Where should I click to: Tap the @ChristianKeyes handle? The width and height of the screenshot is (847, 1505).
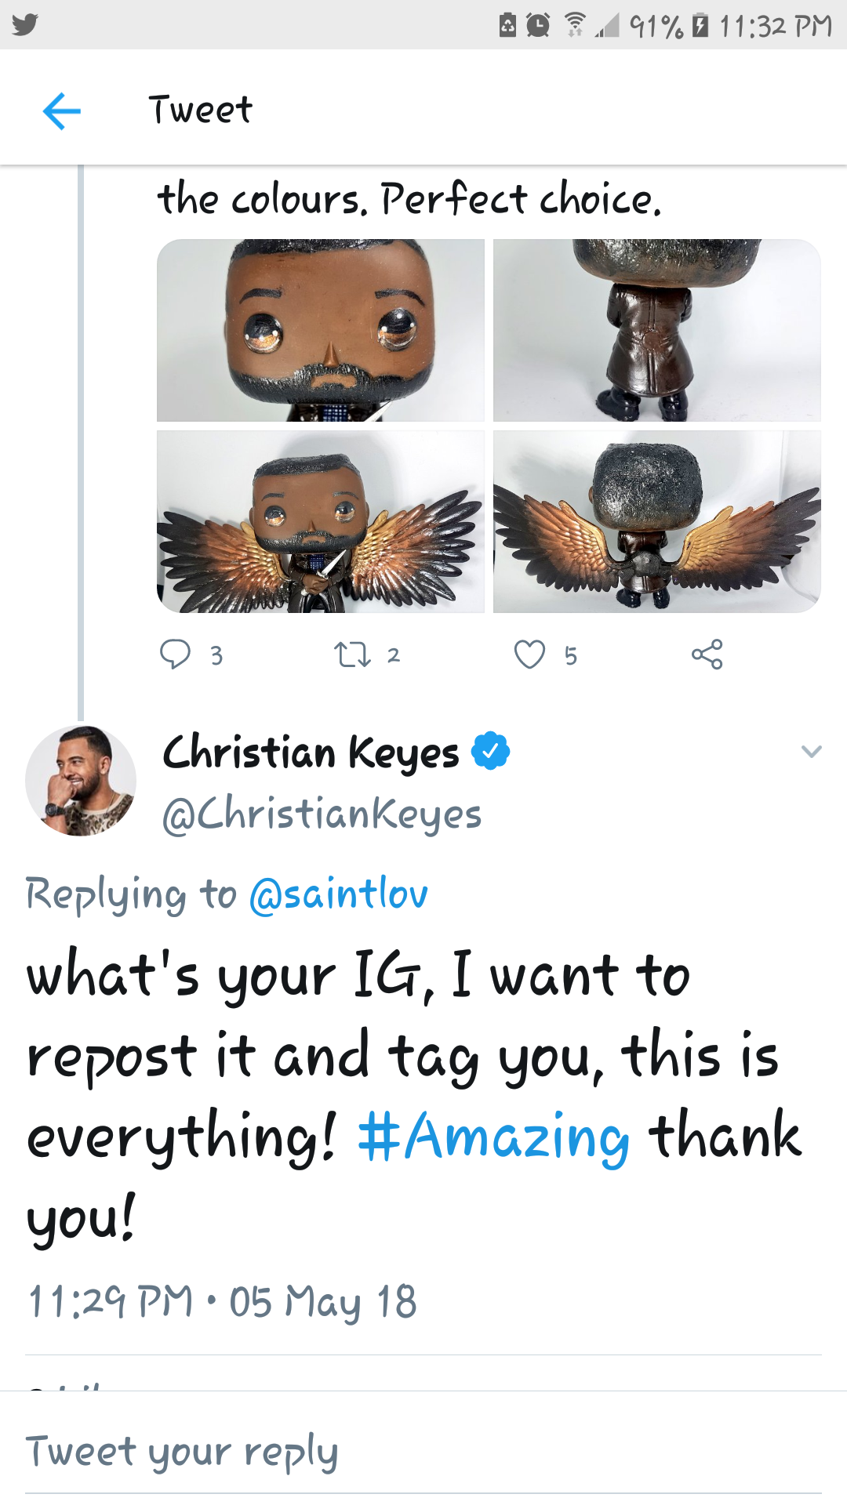click(322, 814)
